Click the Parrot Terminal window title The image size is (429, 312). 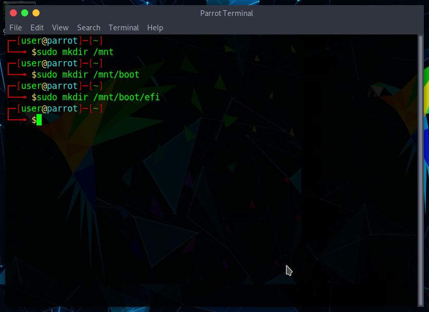pyautogui.click(x=226, y=13)
